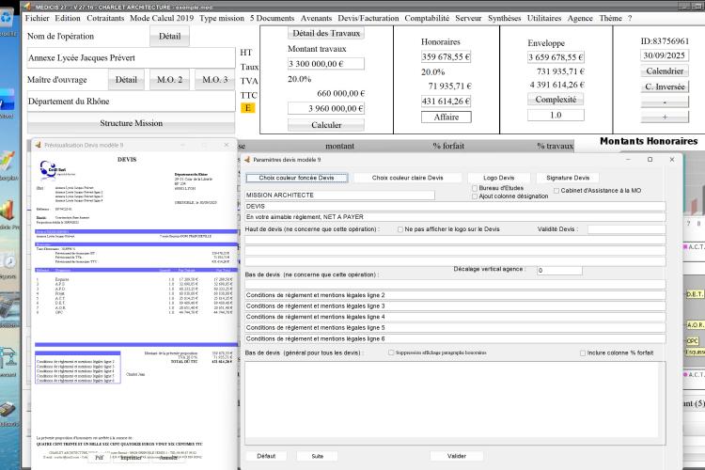Open the ? help menu

pos(630,18)
